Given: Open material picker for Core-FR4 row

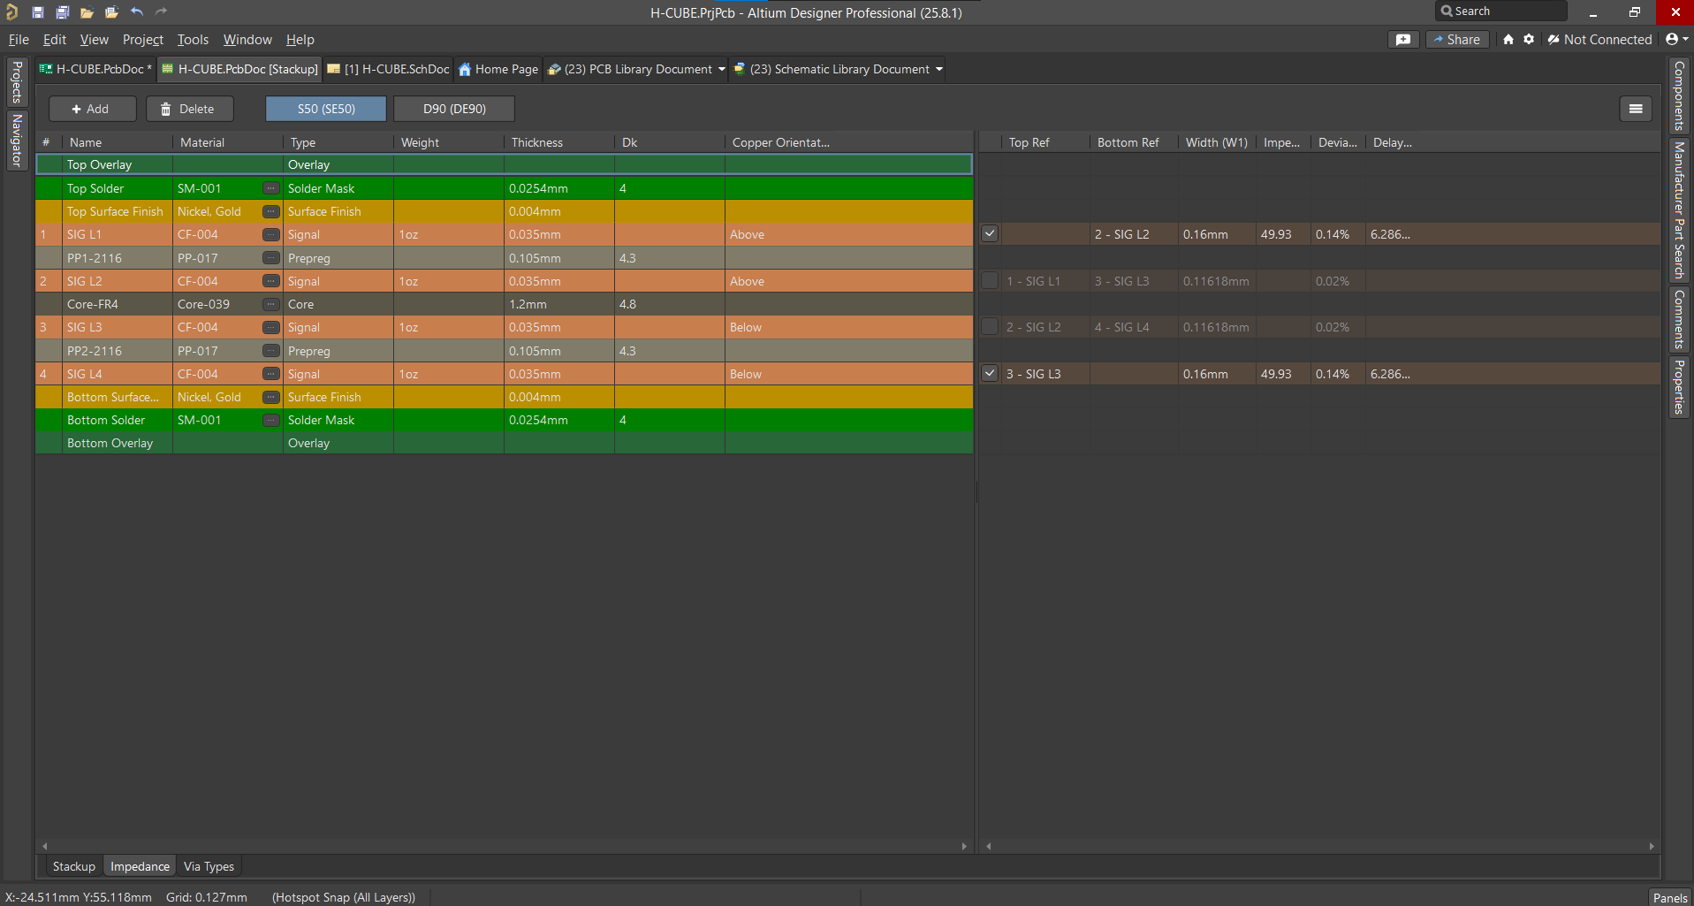Looking at the screenshot, I should 271,304.
